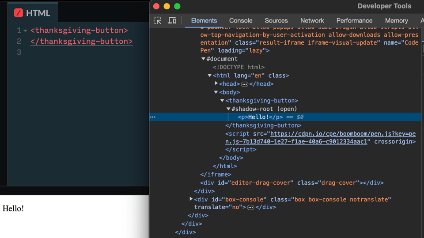Click line number 2 in HTML editor

pos(19,42)
